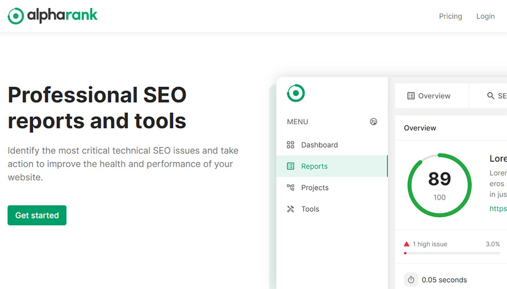Click the Login link
The height and width of the screenshot is (289, 507).
(485, 16)
